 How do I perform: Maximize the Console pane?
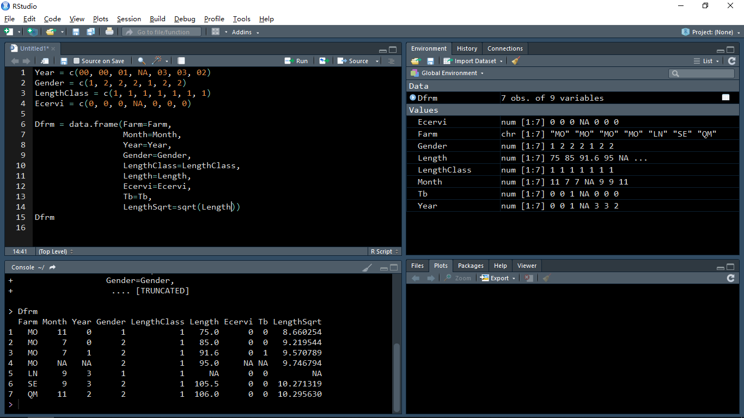click(393, 267)
